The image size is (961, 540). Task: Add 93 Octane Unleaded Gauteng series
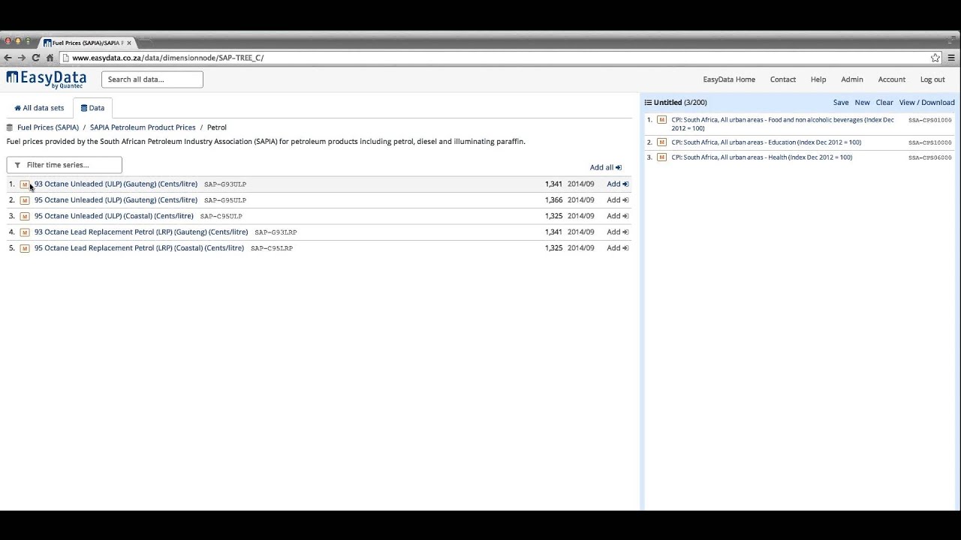click(x=618, y=184)
